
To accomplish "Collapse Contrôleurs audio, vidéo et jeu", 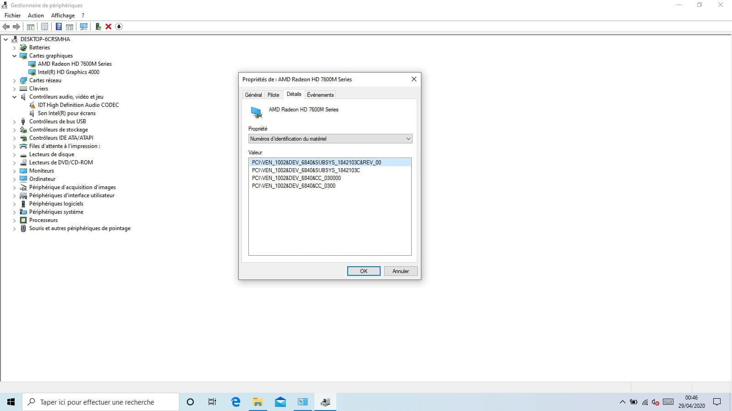I will point(14,97).
